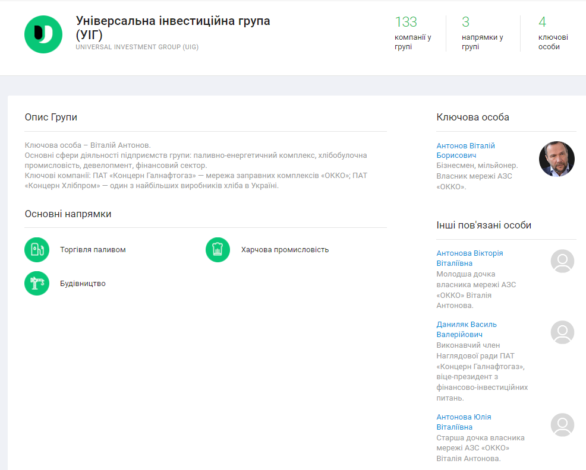Click the construction crane icon
This screenshot has height=470, width=586.
pyautogui.click(x=37, y=283)
